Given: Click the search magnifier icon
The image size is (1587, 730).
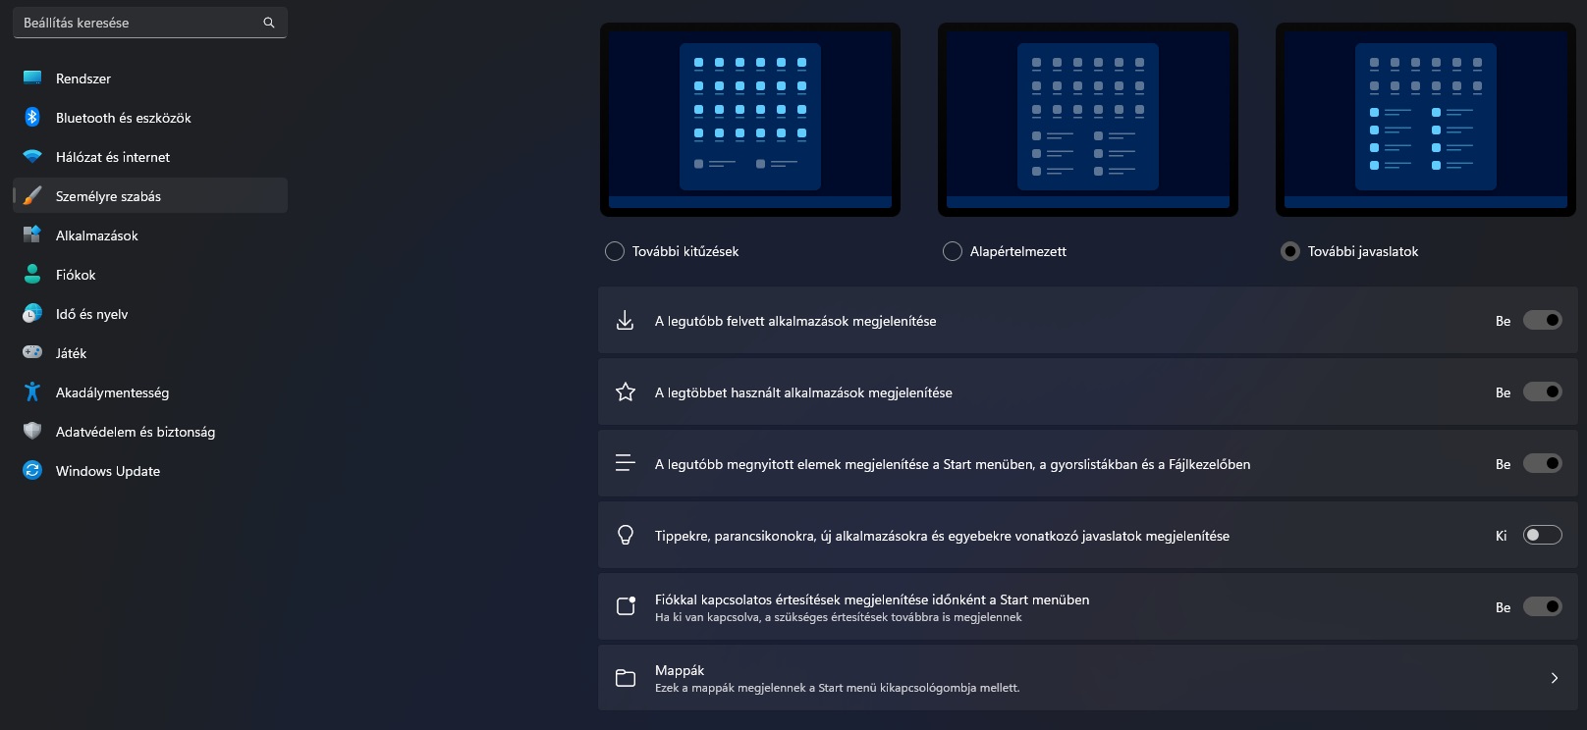Looking at the screenshot, I should click(x=269, y=23).
